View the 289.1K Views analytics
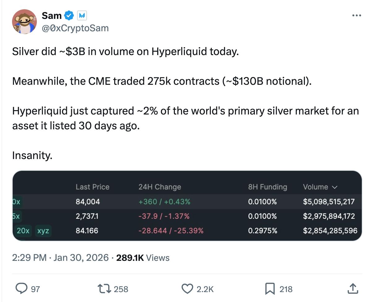Viewport: 372px width, 302px height. tap(143, 258)
